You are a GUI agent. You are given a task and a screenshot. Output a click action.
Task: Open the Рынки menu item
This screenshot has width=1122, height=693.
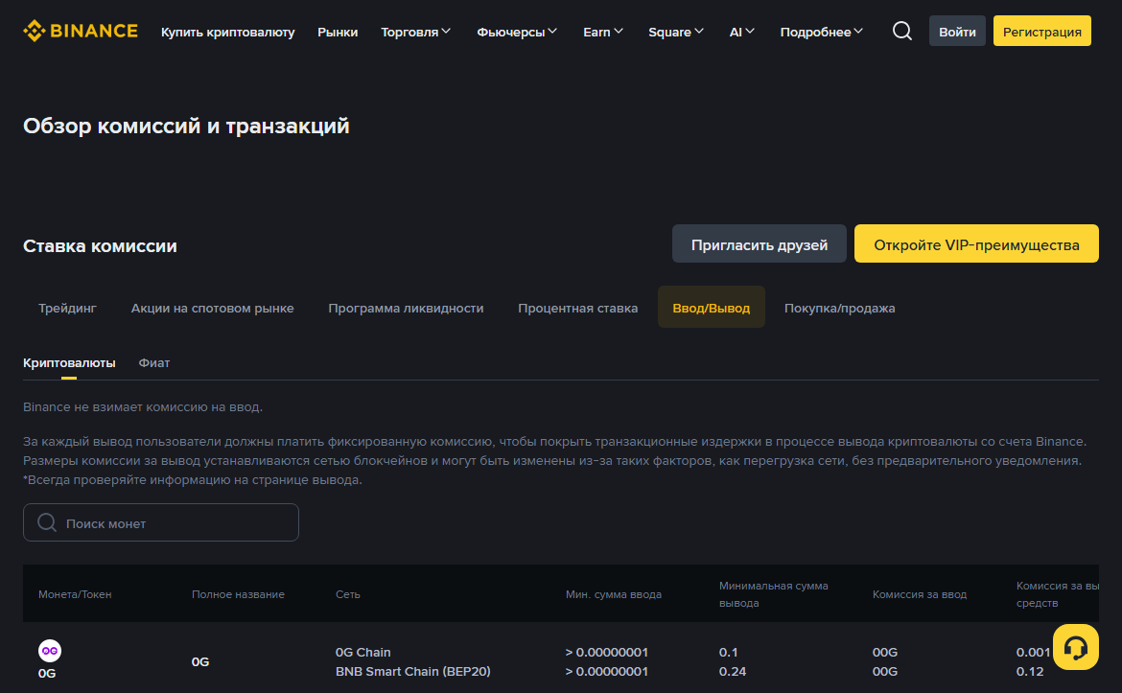pos(338,32)
